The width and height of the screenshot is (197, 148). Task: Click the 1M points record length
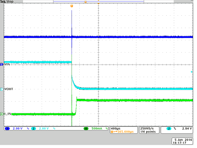[x=148, y=132]
